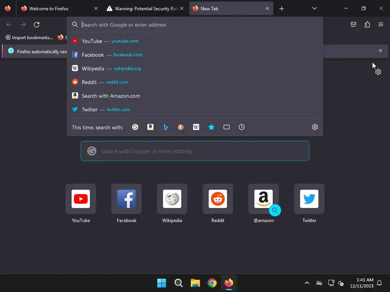This screenshot has height=292, width=390.
Task: Open Windows taskbar search
Action: coord(178,283)
